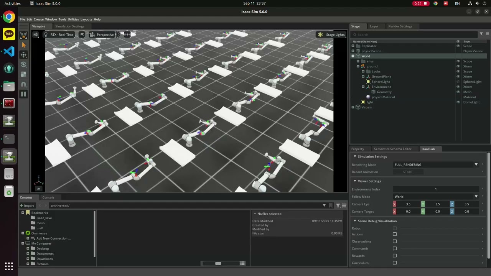The width and height of the screenshot is (491, 276).
Task: Open the Create menu
Action: 38,19
